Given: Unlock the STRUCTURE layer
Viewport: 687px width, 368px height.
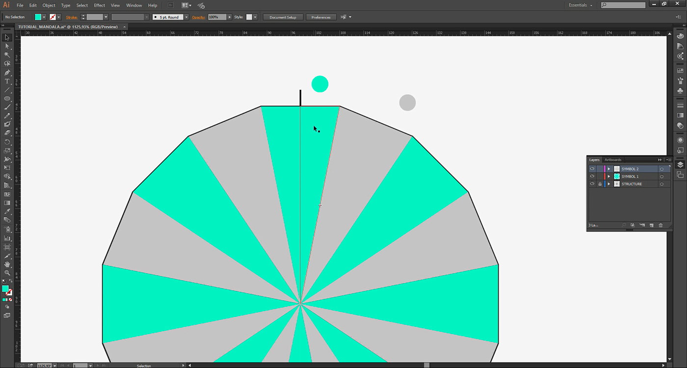Looking at the screenshot, I should coord(600,184).
